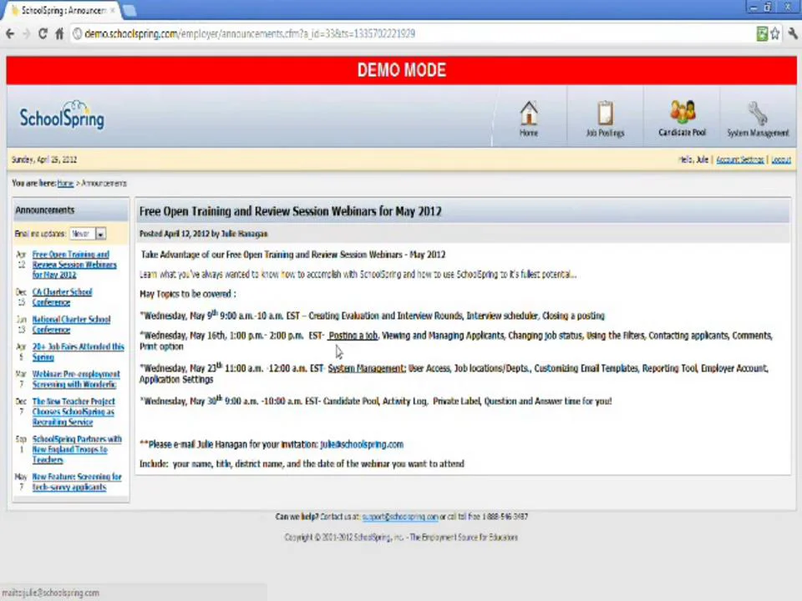802x601 pixels.
Task: Click the julie@schoolspring.com email link
Action: 362,444
